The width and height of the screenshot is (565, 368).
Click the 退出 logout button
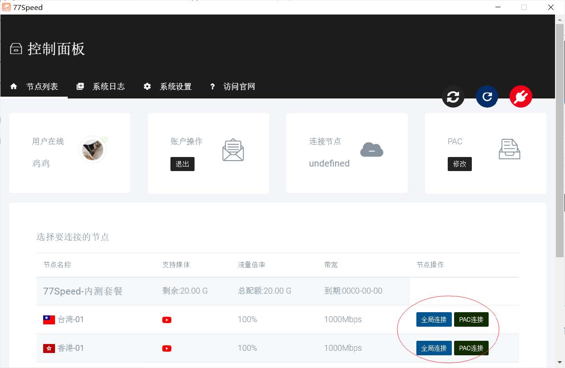[x=182, y=164]
